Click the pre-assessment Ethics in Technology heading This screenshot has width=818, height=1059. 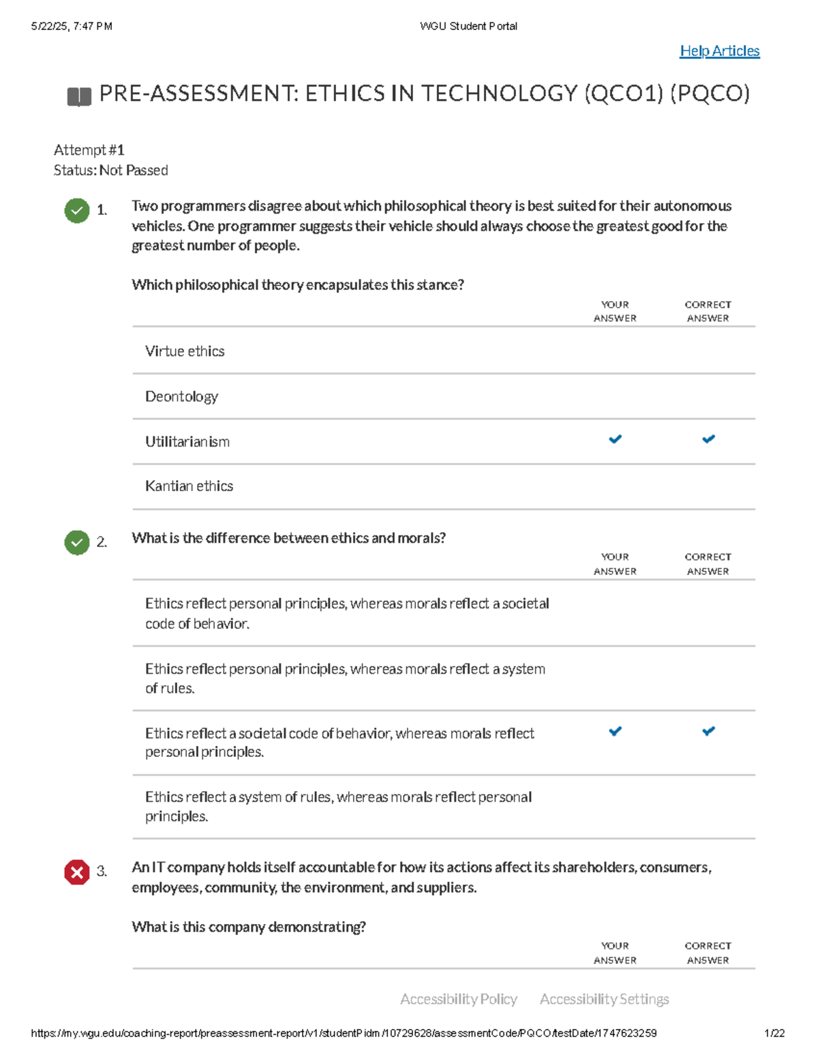tap(424, 93)
